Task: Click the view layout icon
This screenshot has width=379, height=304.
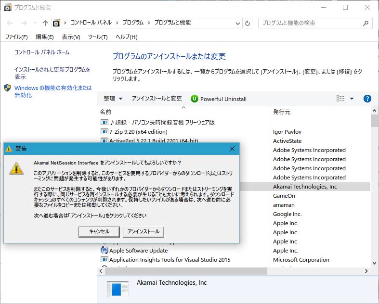Action: tap(340, 99)
